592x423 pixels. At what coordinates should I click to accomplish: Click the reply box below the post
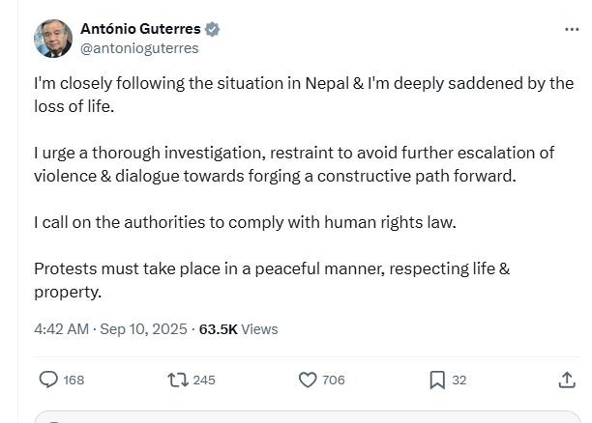click(310, 418)
